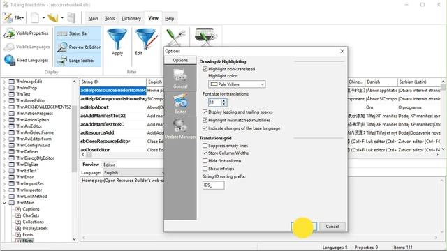Enable Suppress empty lines
Image resolution: width=447 pixels, height=251 pixels.
point(205,146)
